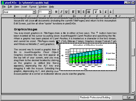Screen dimensions: 136x101
Task: Click the Redondo Professional Building label
Action: click(x=95, y=98)
